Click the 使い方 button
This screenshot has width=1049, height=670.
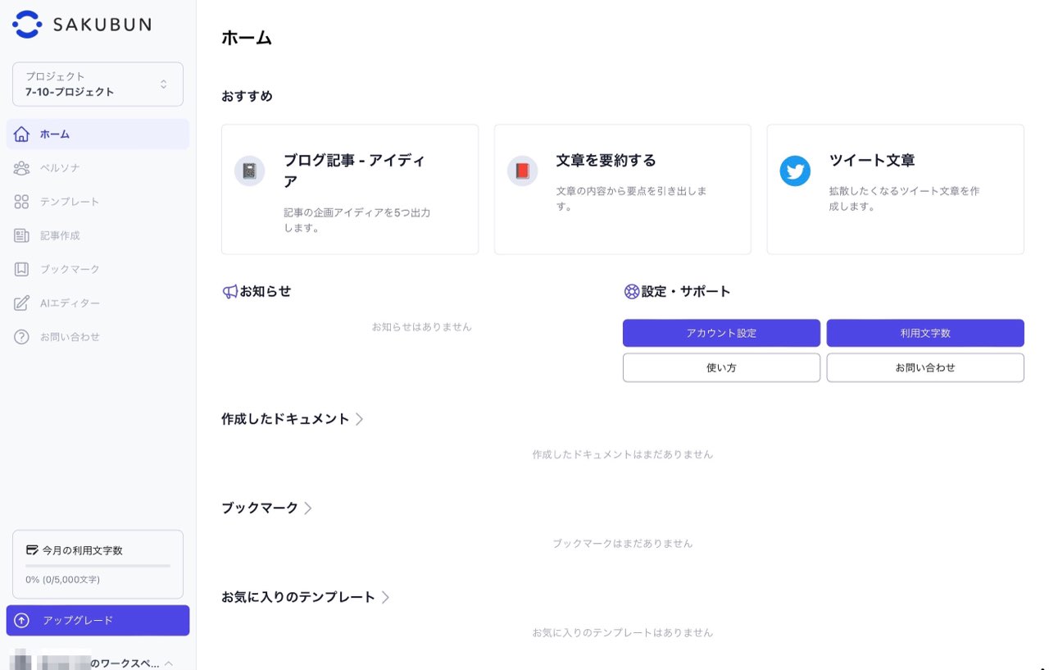coord(721,367)
